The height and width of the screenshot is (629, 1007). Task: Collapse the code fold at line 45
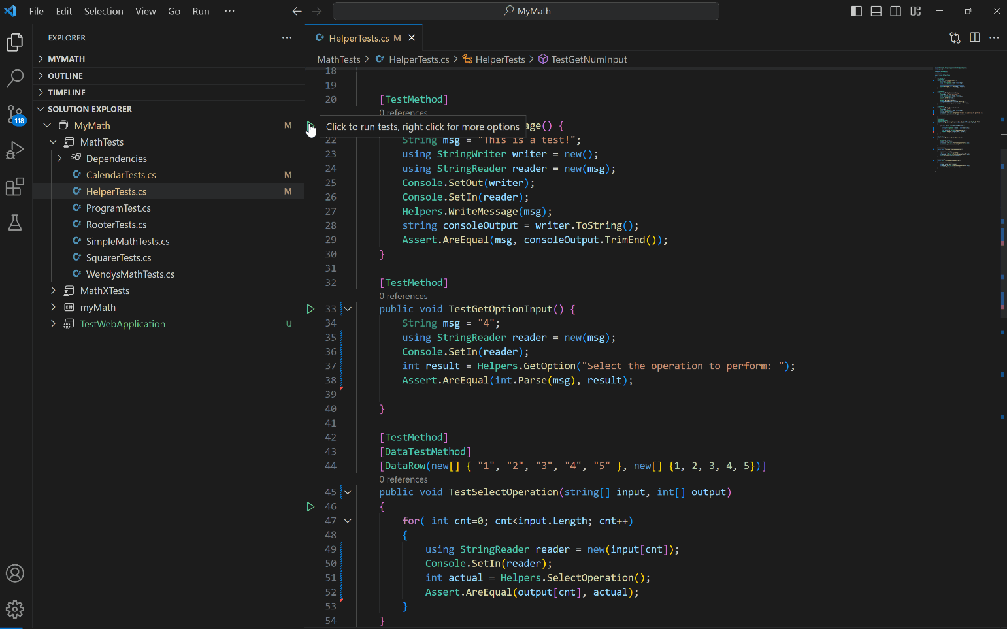pos(347,491)
